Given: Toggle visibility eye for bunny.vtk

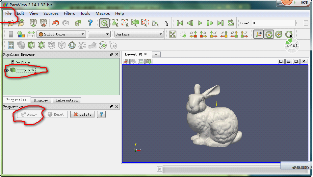Looking at the screenshot, I should (x=7, y=70).
